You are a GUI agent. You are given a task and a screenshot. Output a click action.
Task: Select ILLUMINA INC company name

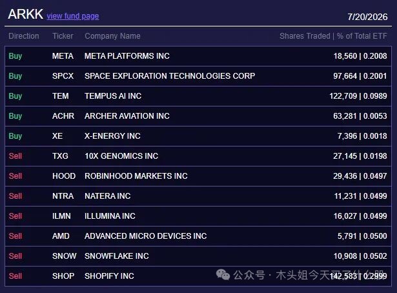[110, 216]
